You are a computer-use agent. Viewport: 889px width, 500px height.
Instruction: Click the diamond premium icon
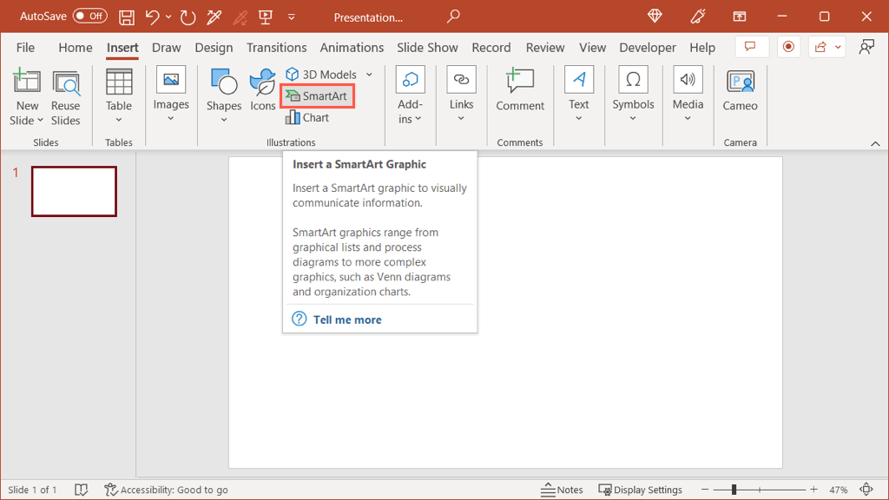point(655,16)
